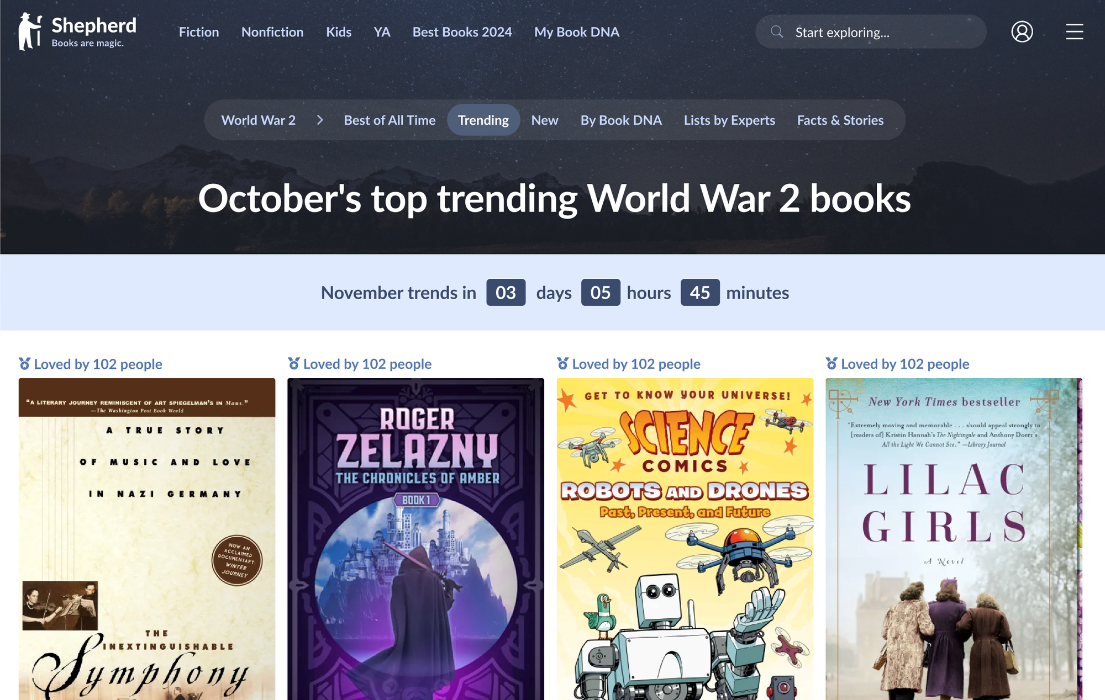The height and width of the screenshot is (700, 1105).
Task: Click medal icon above Lilac Girls
Action: pyautogui.click(x=832, y=363)
